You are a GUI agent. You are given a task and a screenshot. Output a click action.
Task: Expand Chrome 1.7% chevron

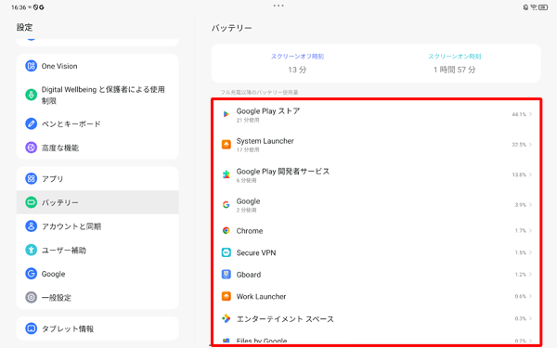[x=530, y=231]
